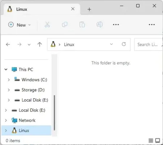Click Linux breadcrumb in address bar
The width and height of the screenshot is (163, 145).
[69, 45]
